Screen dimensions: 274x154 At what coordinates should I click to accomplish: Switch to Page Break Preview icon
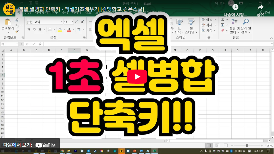pyautogui.click(x=226, y=145)
